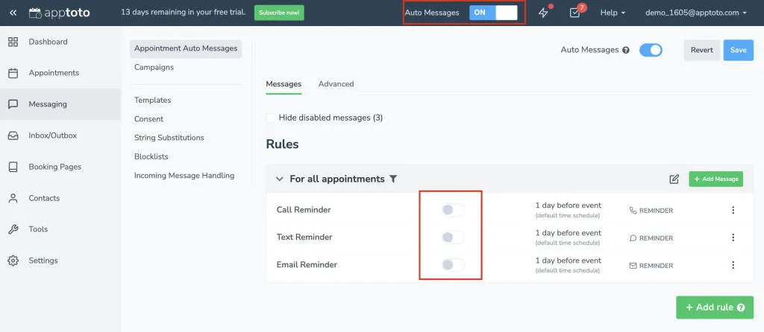Click the Text Reminder rule name
The image size is (764, 332).
[304, 237]
